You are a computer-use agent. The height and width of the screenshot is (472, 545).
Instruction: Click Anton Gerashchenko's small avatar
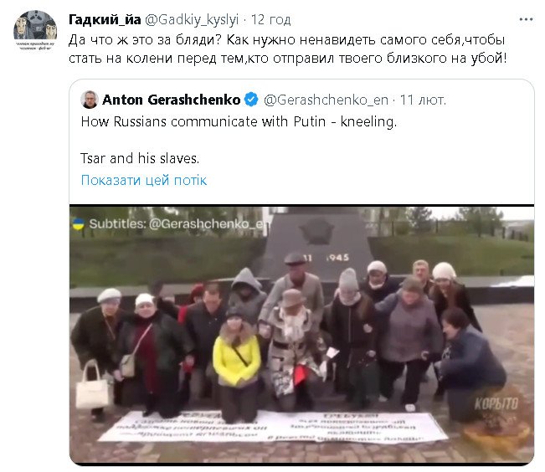[90, 100]
